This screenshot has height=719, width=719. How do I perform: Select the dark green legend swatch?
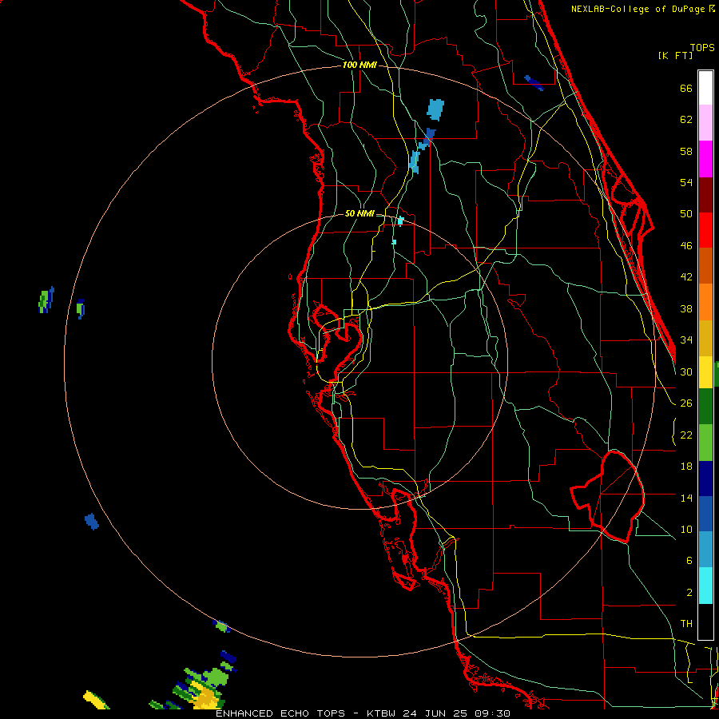(x=705, y=406)
